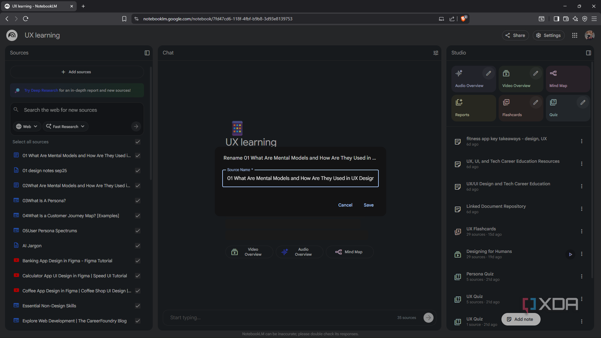Uncheck Essential Non-Design Skills source

(138, 306)
